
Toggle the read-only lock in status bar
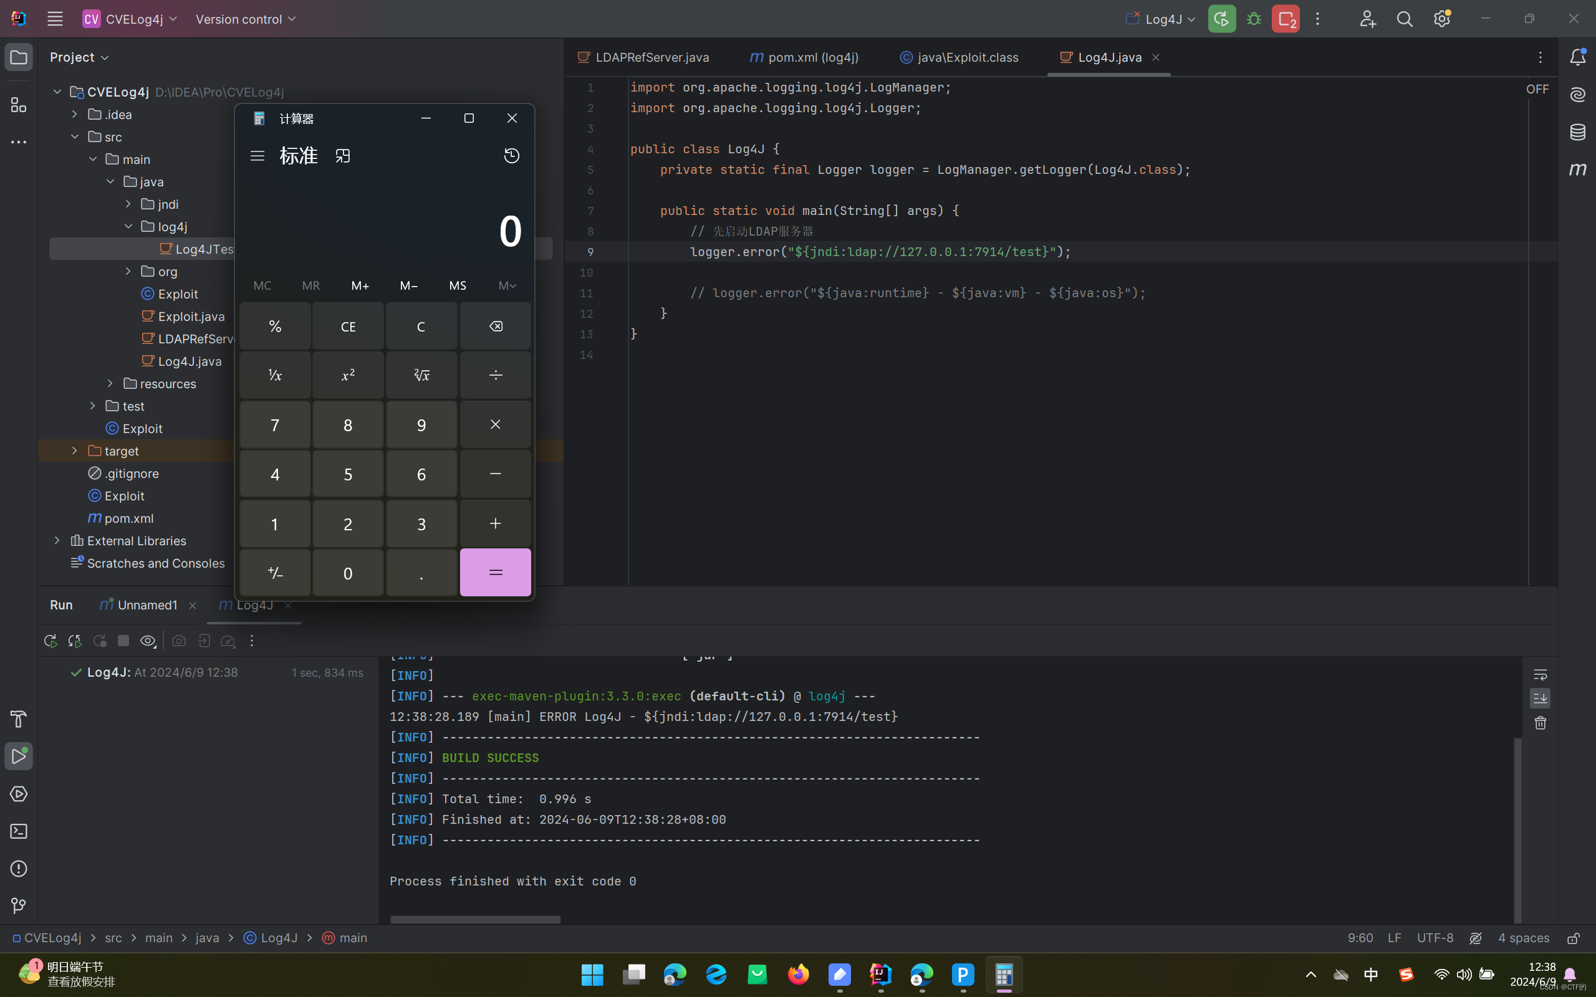1574,938
